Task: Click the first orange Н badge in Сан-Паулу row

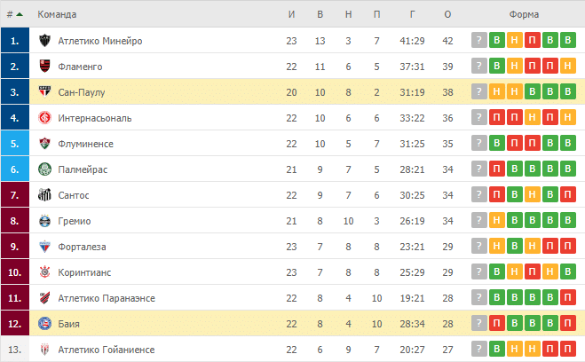Action: coord(497,91)
